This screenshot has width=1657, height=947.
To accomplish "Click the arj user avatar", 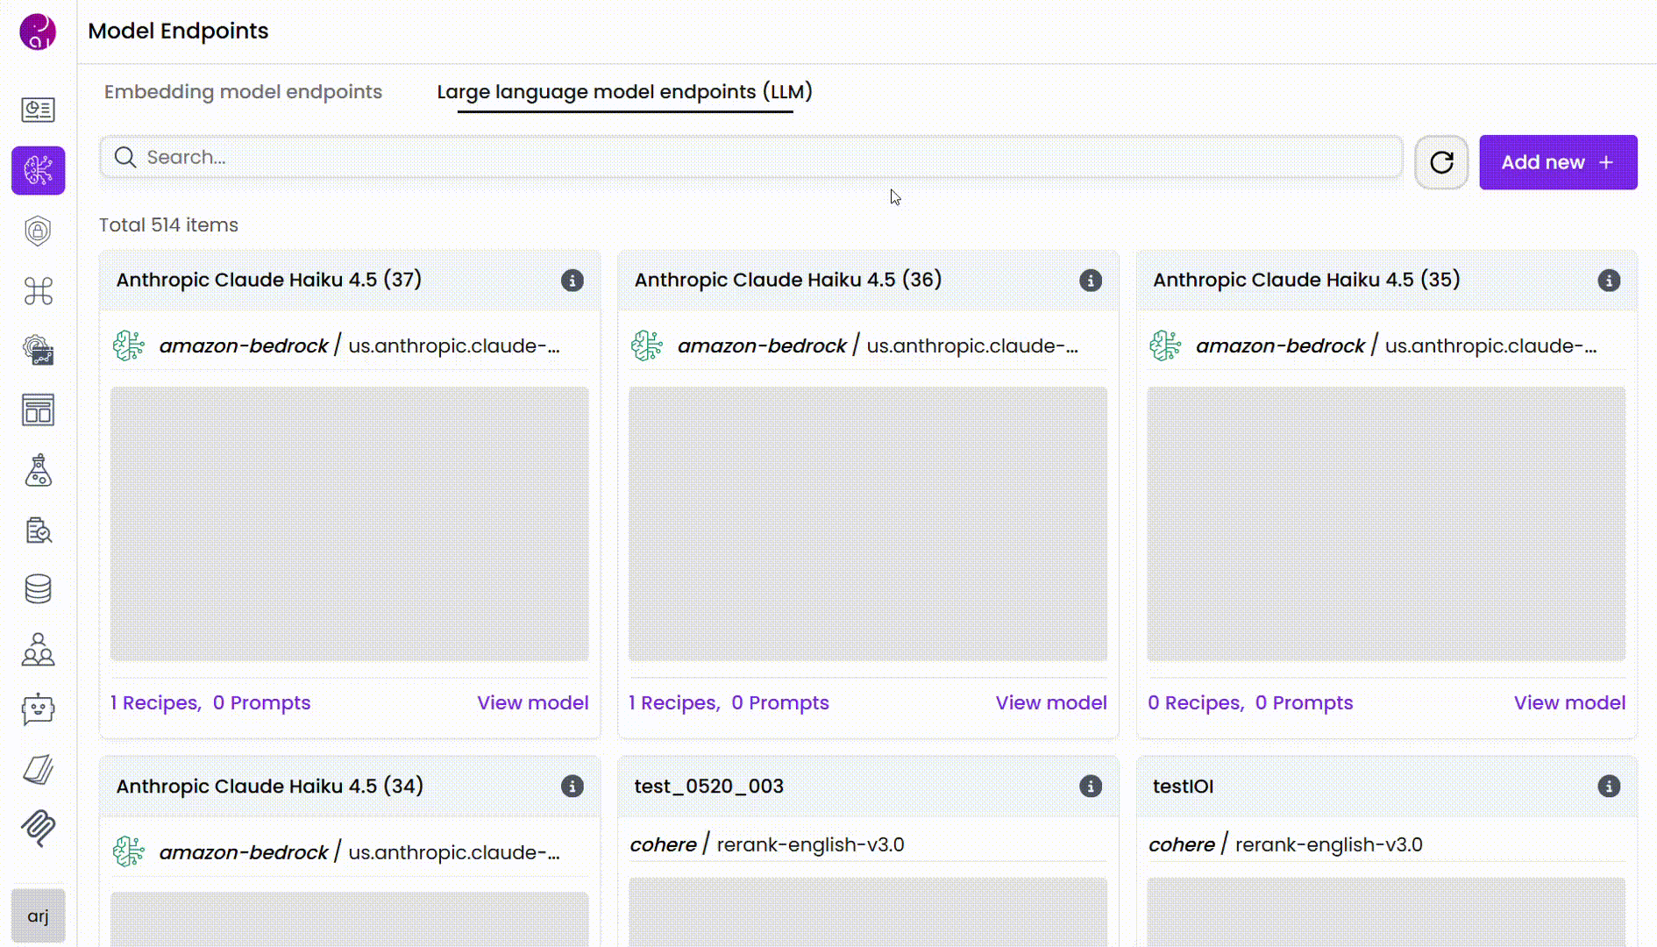I will click(x=38, y=915).
